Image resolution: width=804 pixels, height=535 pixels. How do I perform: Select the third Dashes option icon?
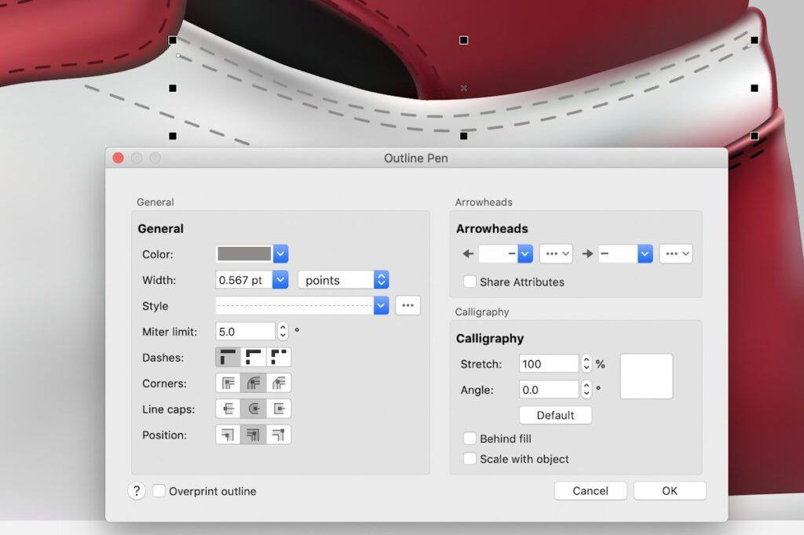click(x=279, y=358)
